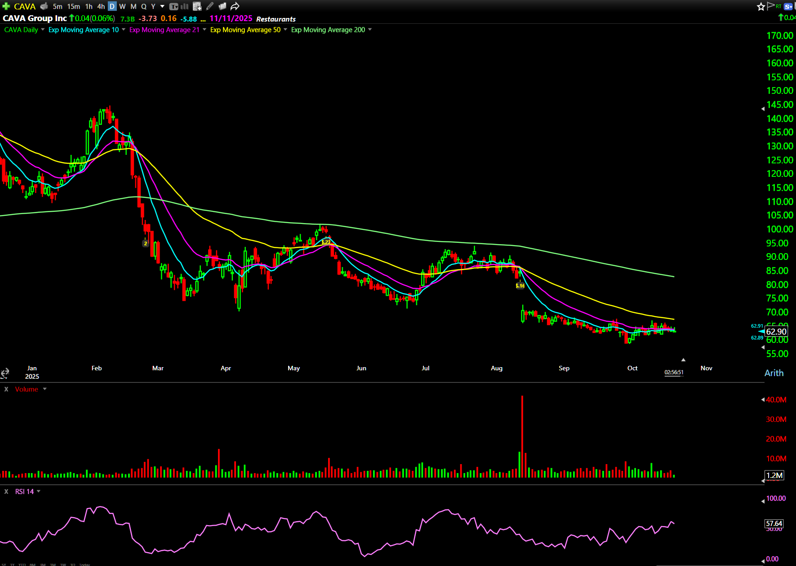
Task: Click the horizontal time axis scroll arrows icon
Action: [5, 373]
